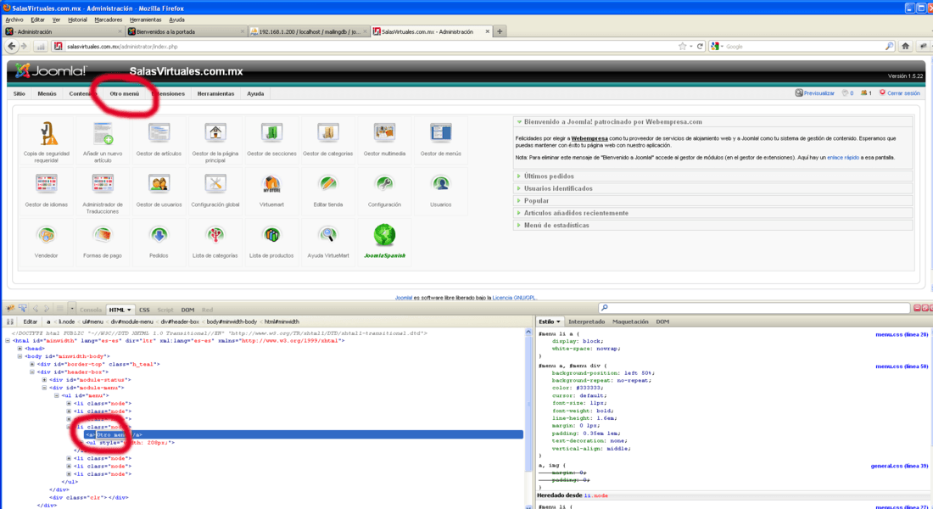Open Gestor de artículos icon
933x509 pixels.
tap(159, 132)
